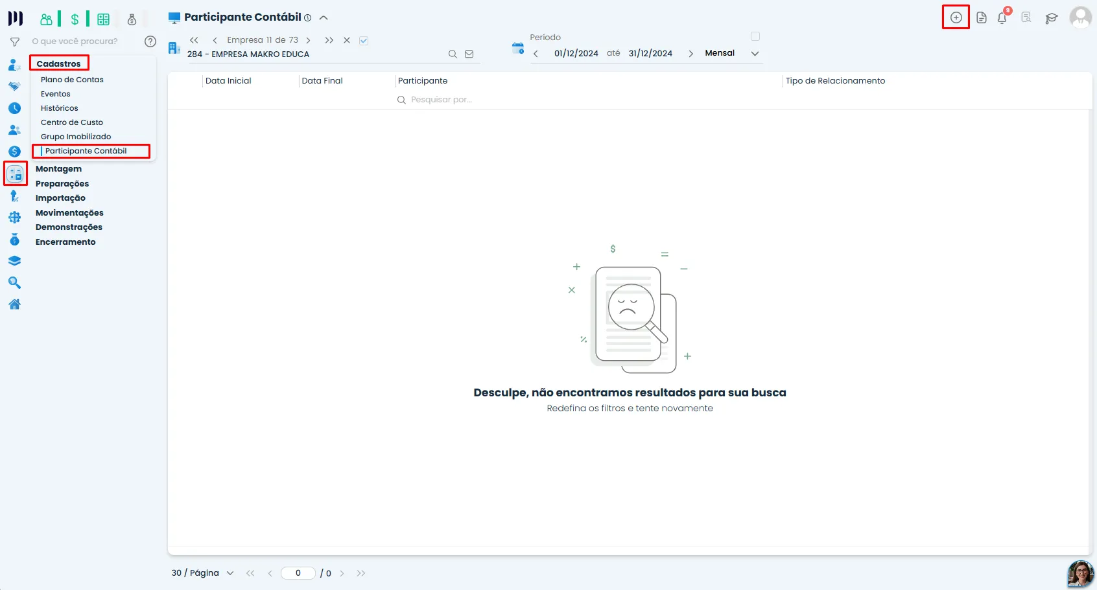Expand the Montagem section
This screenshot has height=590, width=1097.
58,169
